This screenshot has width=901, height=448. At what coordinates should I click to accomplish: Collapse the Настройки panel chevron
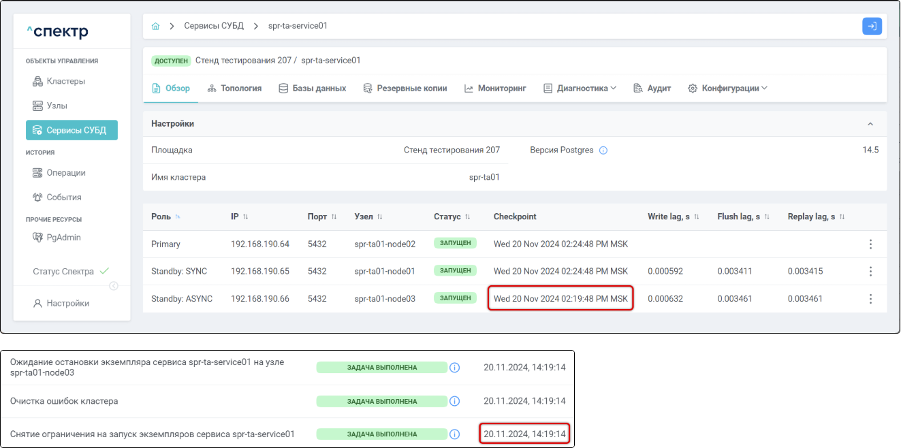tap(870, 124)
